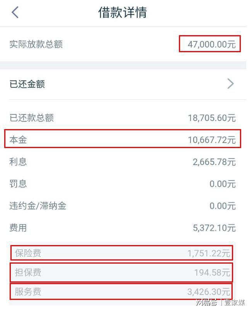252x310 pixels.
Task: Select the 实际放款总额 label
Action: tap(36, 44)
